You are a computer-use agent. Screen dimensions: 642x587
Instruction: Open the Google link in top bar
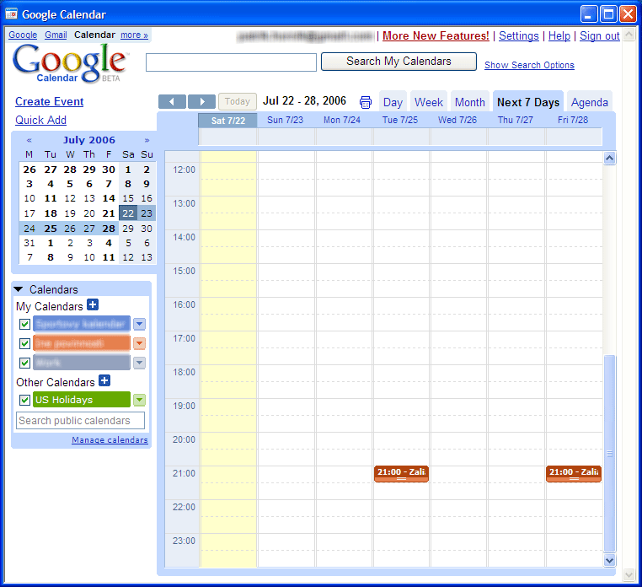(23, 35)
